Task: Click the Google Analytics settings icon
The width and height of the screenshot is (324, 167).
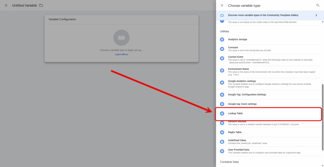Action: coord(222,82)
